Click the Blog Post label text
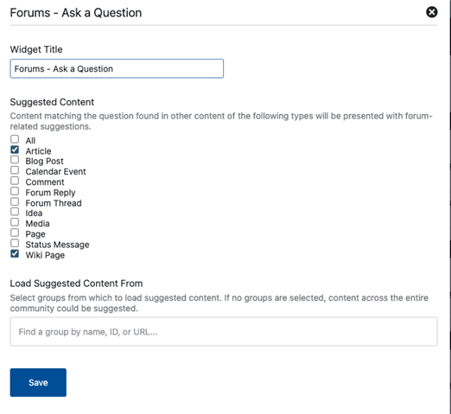The image size is (451, 414). click(x=44, y=161)
